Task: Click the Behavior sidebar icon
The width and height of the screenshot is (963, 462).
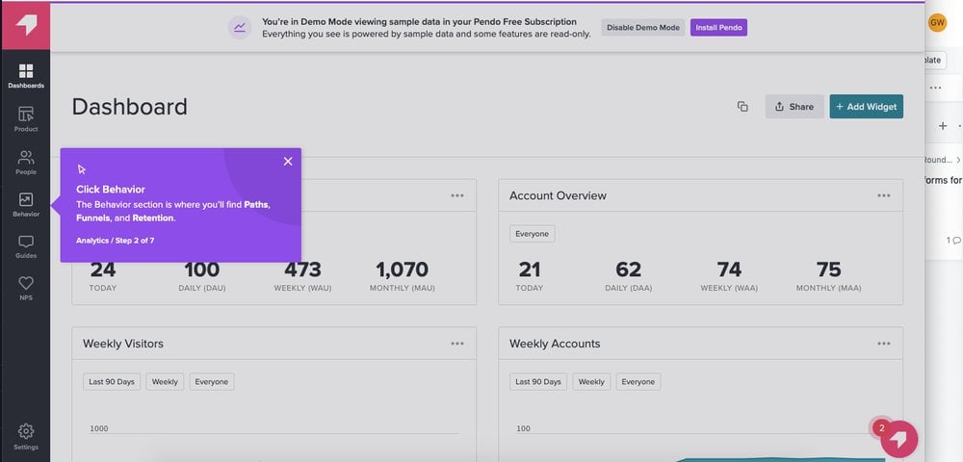Action: 26,204
